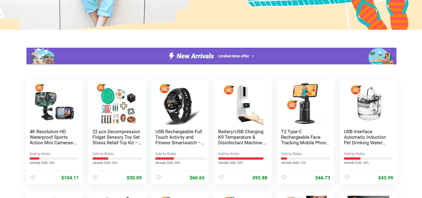The width and height of the screenshot is (422, 198).
Task: Open the New Arrivals heading
Action: click(195, 56)
